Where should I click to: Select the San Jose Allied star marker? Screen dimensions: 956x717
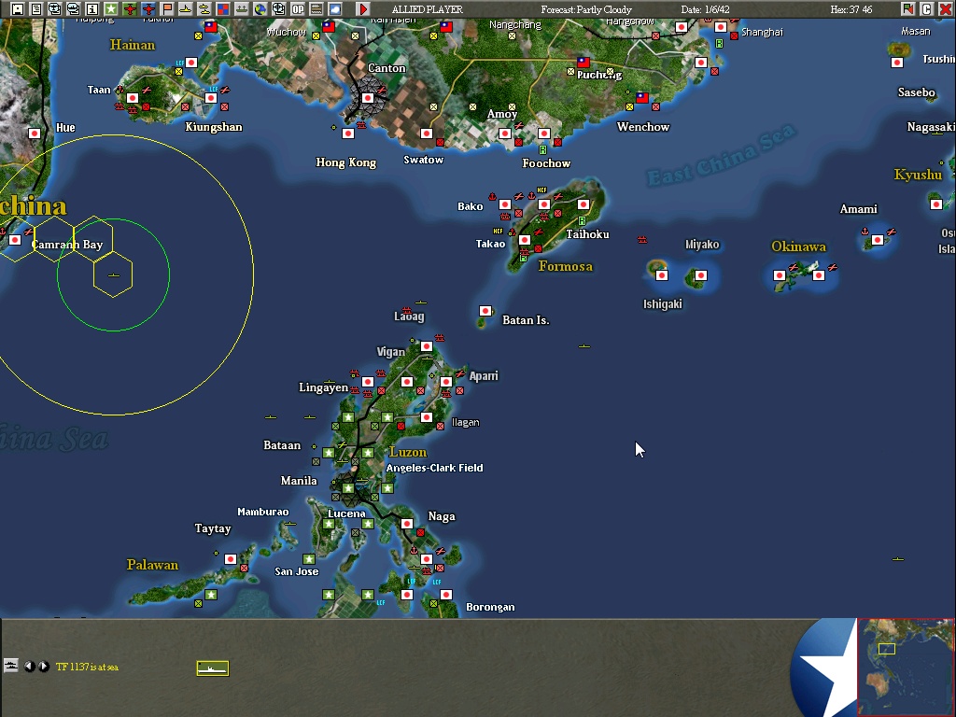pos(309,559)
